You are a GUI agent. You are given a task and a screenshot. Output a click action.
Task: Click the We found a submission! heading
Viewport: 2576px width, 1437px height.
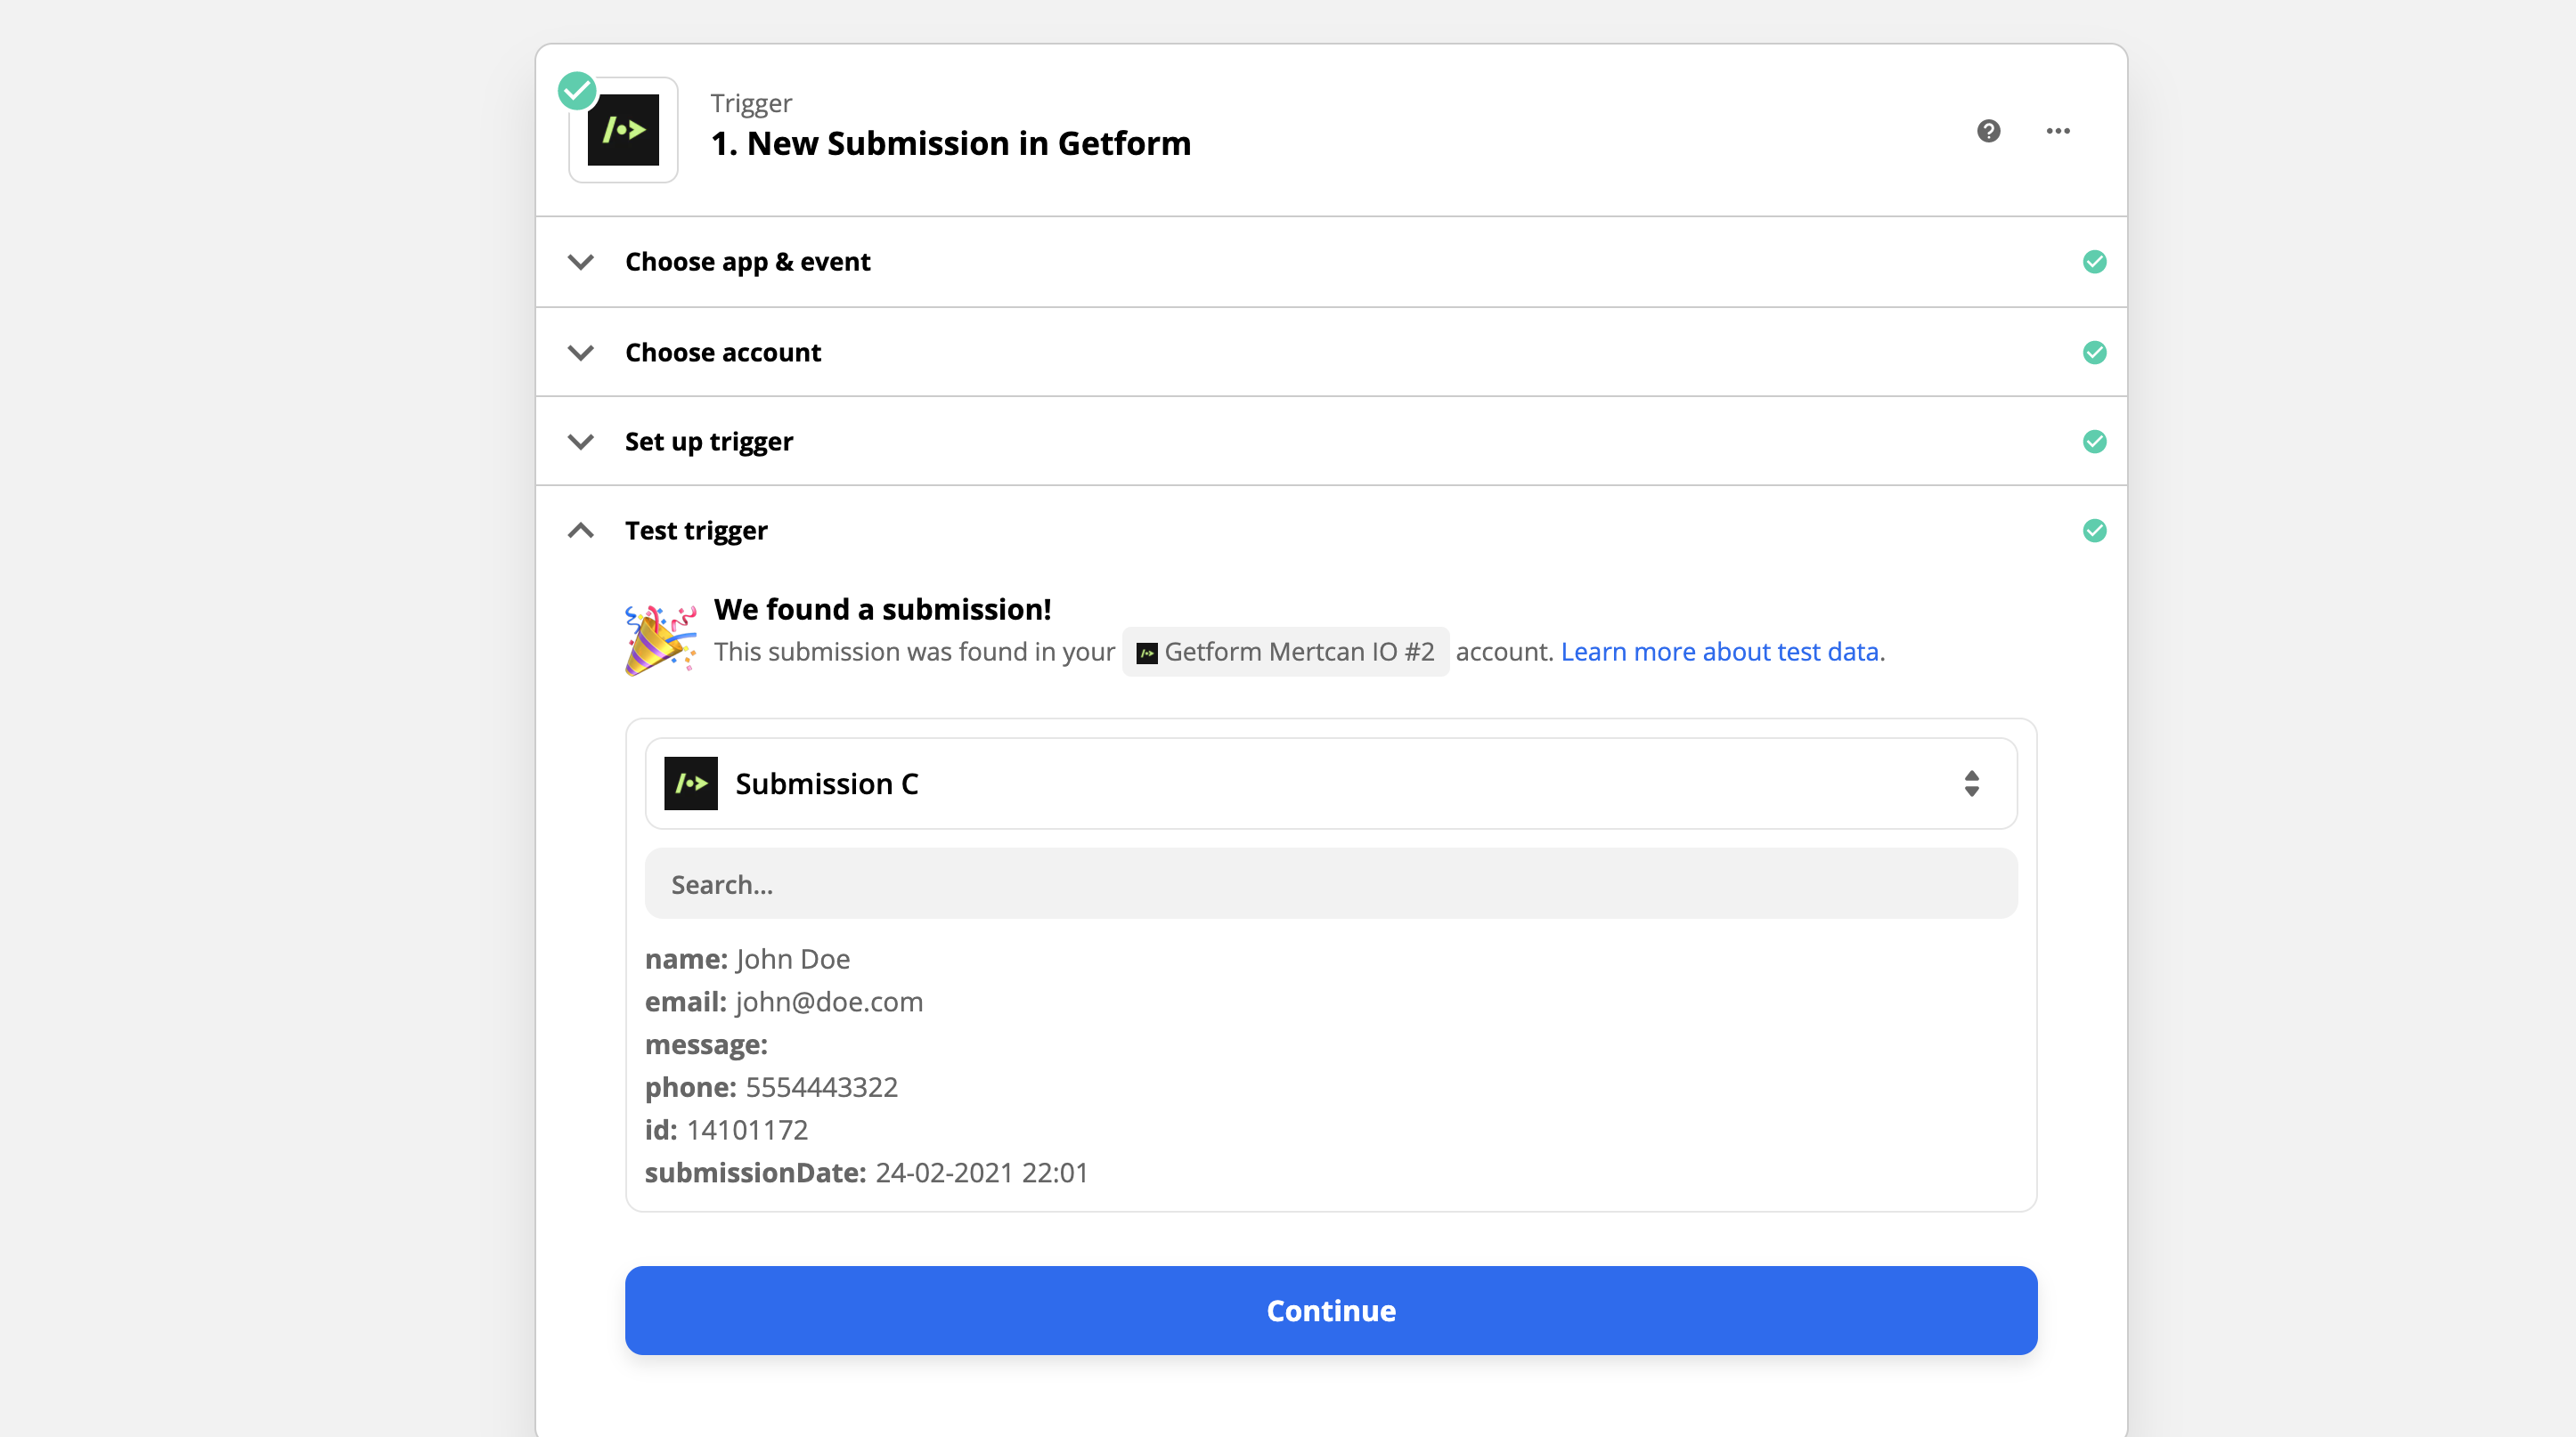click(x=883, y=610)
